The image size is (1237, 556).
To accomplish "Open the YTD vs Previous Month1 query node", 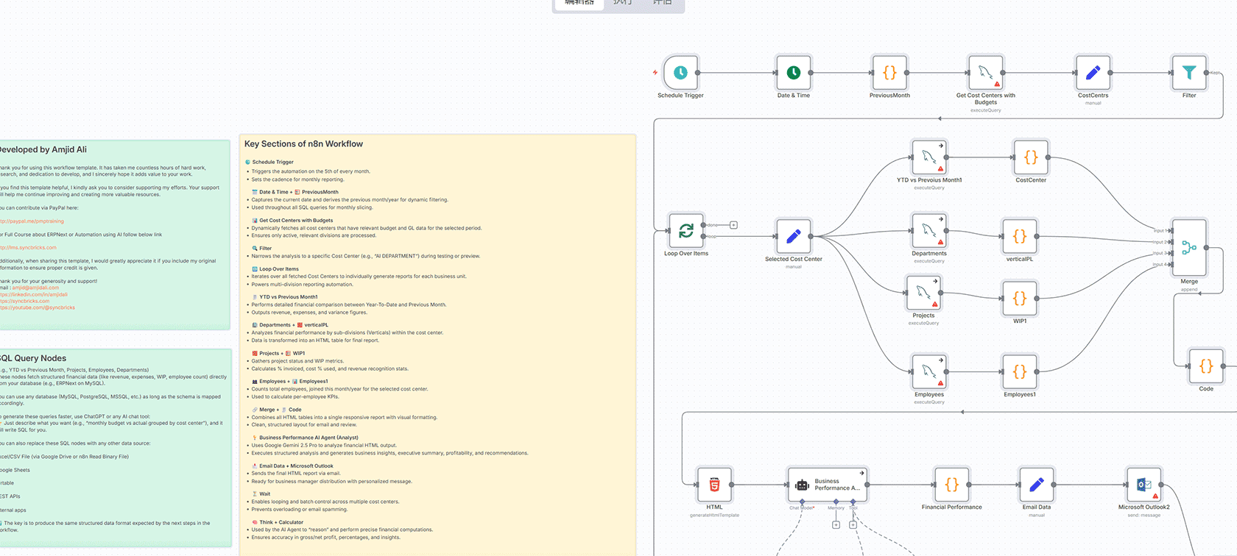I will [928, 157].
